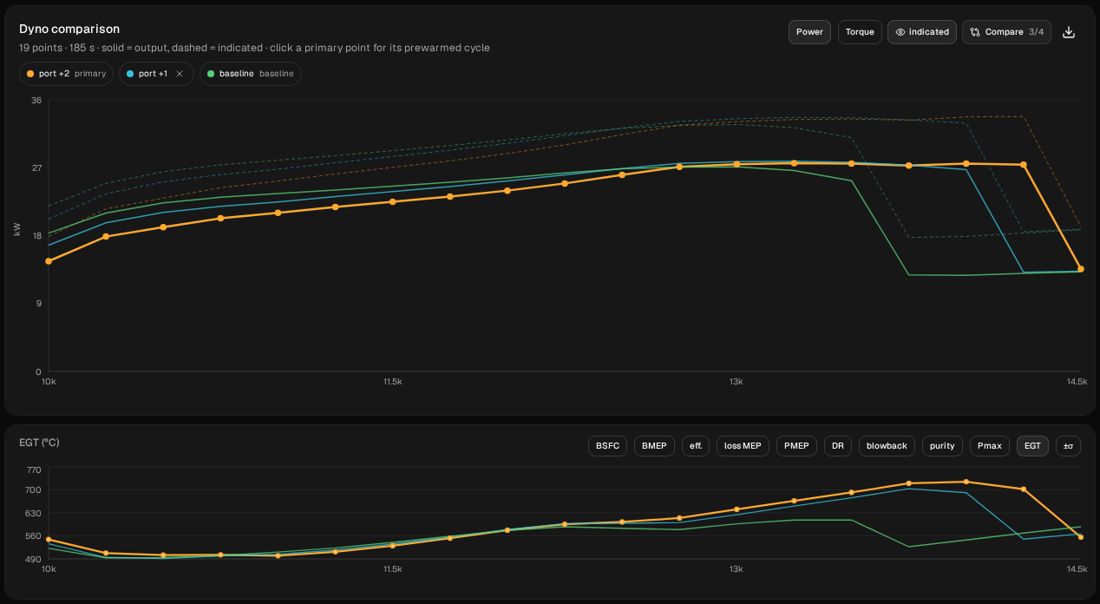Viewport: 1100px width, 604px height.
Task: Show the PMEP metric chart
Action: tap(796, 446)
